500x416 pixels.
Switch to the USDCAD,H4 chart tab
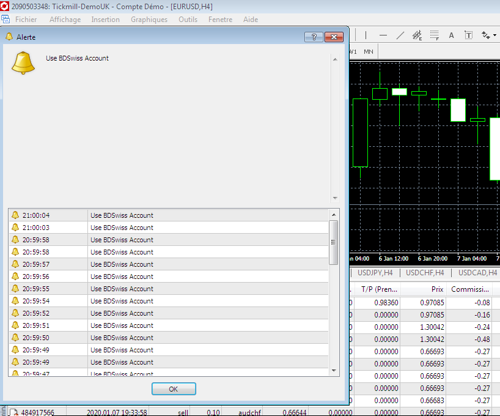coord(477,273)
